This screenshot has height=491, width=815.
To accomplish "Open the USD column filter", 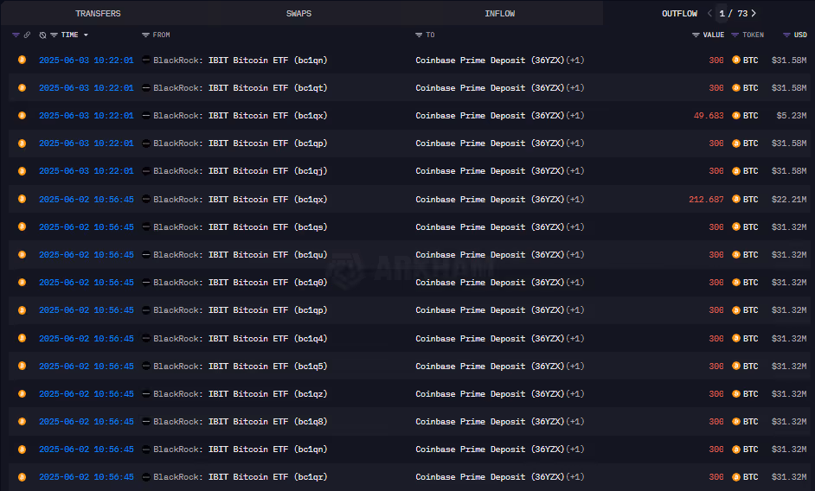I will click(786, 35).
